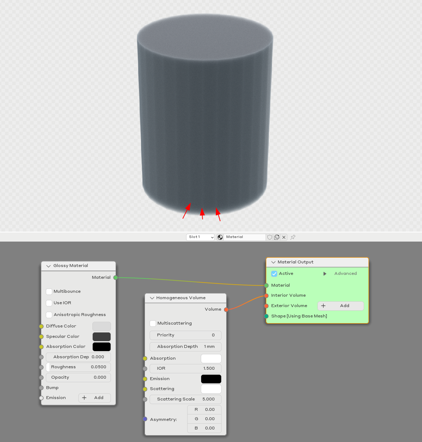
Task: Toggle the Use IOR checkbox
Action: [x=49, y=303]
